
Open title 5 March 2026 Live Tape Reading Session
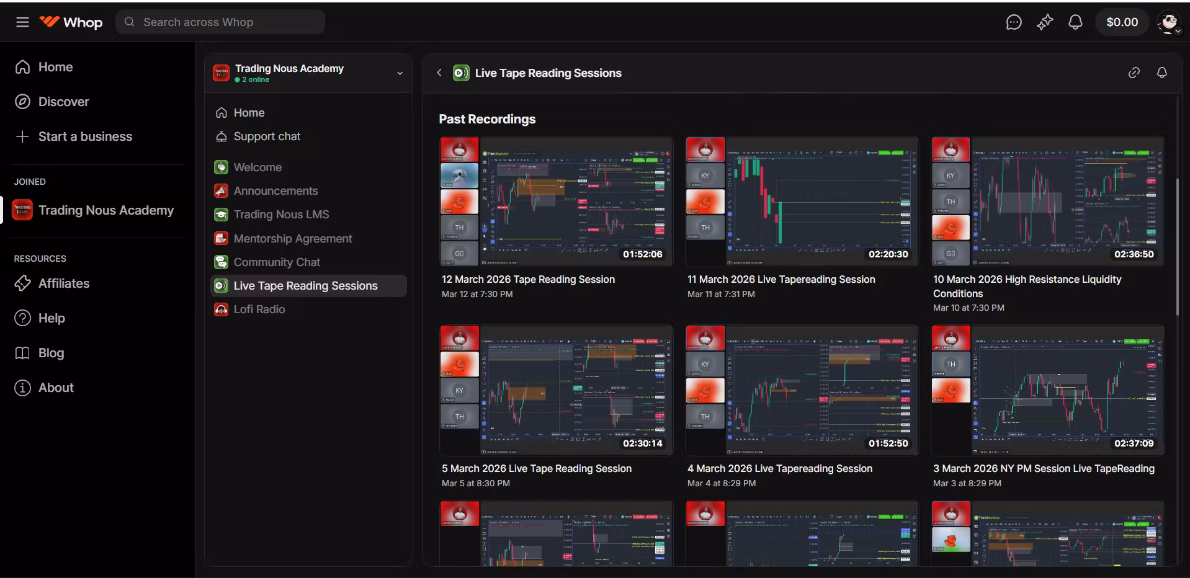[537, 469]
